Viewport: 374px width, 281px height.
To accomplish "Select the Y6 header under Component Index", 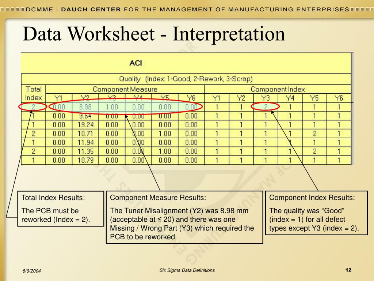I will [x=339, y=98].
